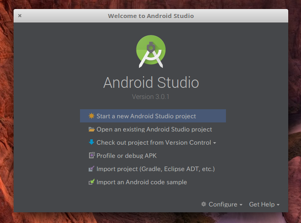The image size is (301, 223).
Task: Expand the Get Help menu arrow
Action: pos(278,205)
